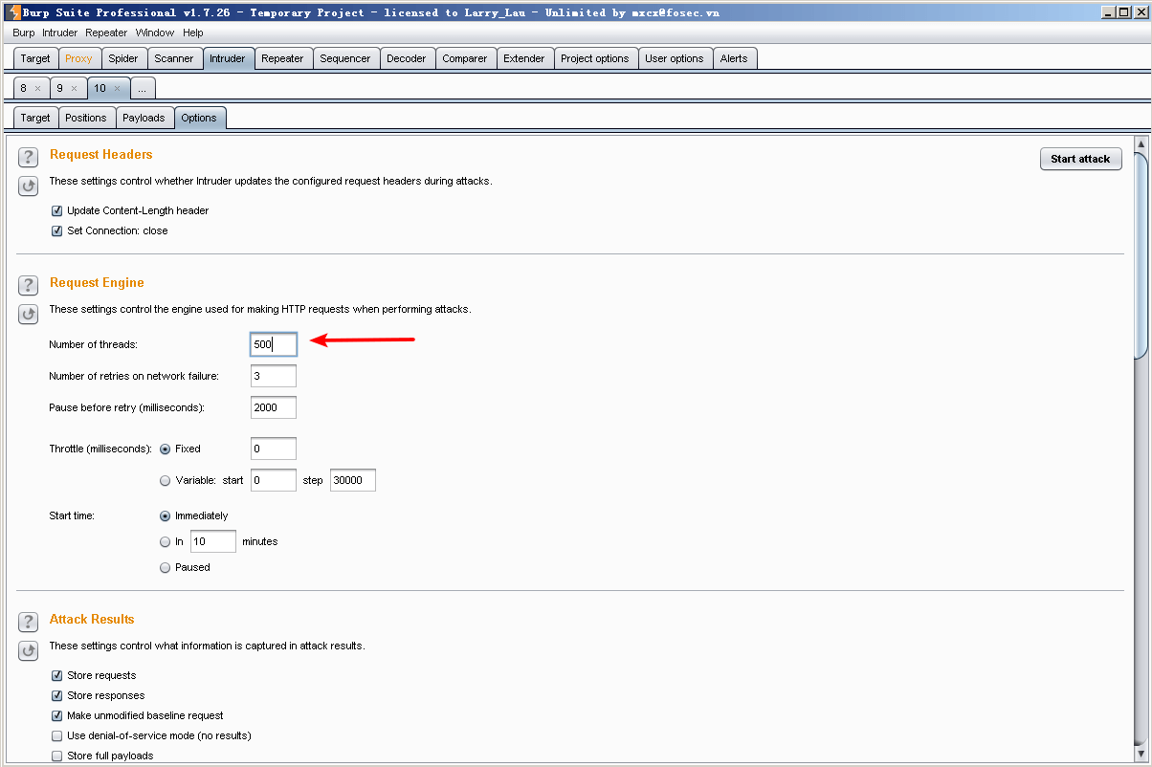This screenshot has height=767, width=1152.
Task: Select attack tab 9
Action: 59,88
